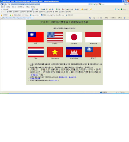Open the Google Toolbar search suggestions dropdown
The width and height of the screenshot is (129, 142).
pyautogui.click(x=33, y=9)
